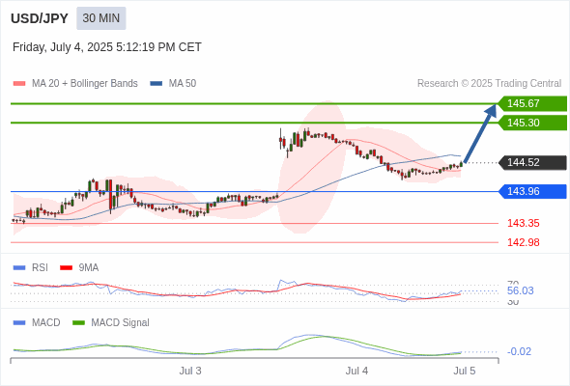Click the MACD Signal legend label

click(121, 323)
